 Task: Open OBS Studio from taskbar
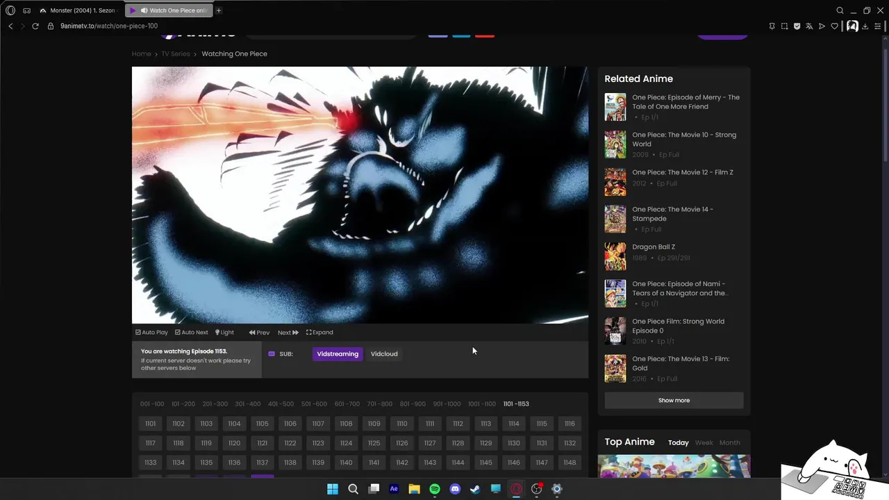pos(536,489)
